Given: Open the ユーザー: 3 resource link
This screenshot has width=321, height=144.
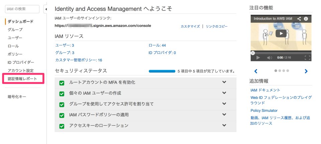Looking at the screenshot, I should [65, 45].
